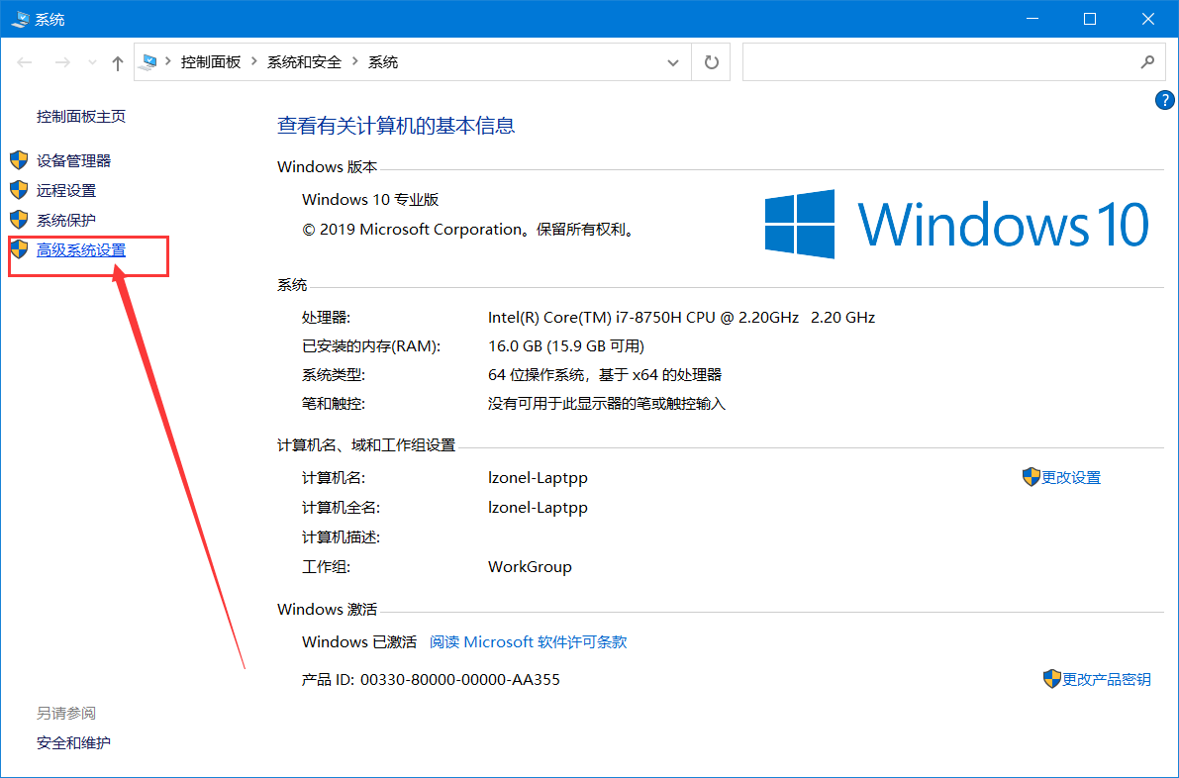Click the Forward navigation arrow
The width and height of the screenshot is (1179, 778).
tap(62, 62)
